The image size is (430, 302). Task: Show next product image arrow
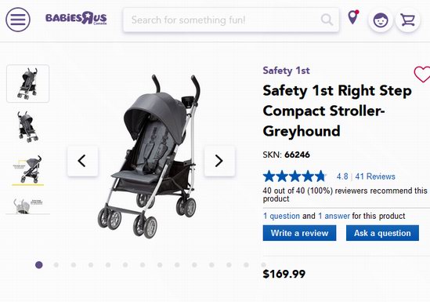coord(219,161)
